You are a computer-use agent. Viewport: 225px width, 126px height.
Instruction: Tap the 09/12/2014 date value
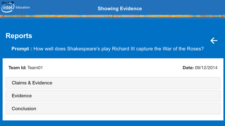[206, 68]
